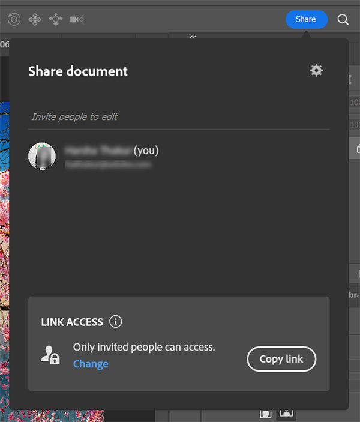This screenshot has width=360, height=422.
Task: Click the Change link access link
Action: [x=91, y=364]
